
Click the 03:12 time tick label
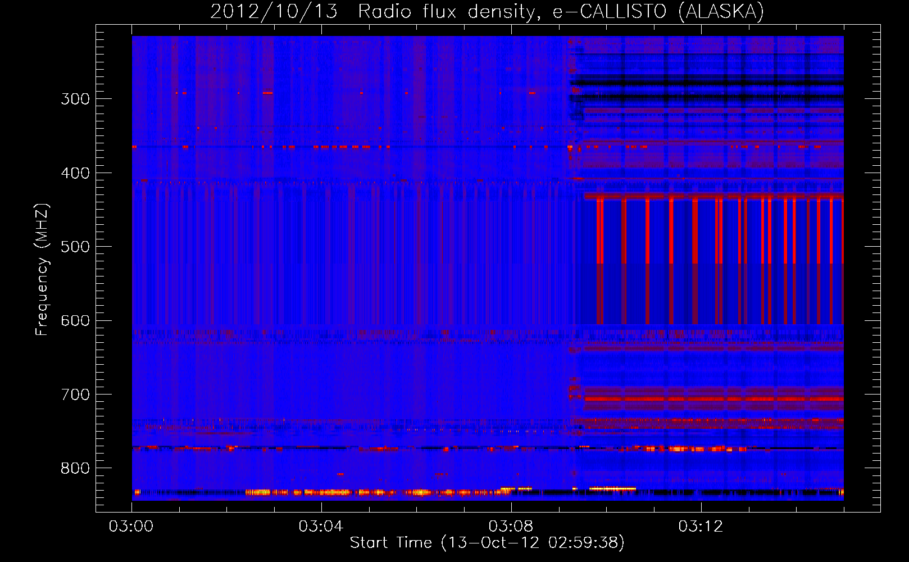click(701, 527)
